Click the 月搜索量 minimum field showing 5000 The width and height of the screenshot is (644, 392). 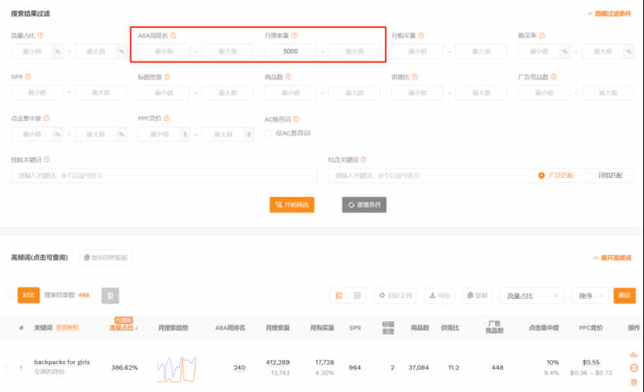[x=290, y=51]
